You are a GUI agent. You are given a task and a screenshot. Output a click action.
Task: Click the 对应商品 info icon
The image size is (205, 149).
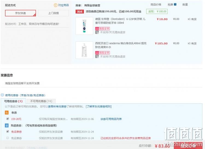pos(55,5)
